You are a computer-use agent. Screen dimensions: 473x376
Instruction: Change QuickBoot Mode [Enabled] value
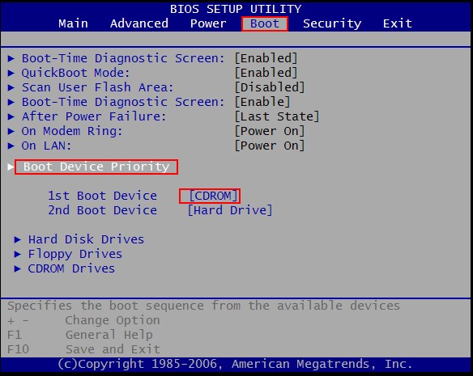[x=266, y=73]
